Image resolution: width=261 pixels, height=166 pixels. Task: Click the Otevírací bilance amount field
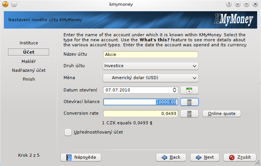(x=141, y=102)
